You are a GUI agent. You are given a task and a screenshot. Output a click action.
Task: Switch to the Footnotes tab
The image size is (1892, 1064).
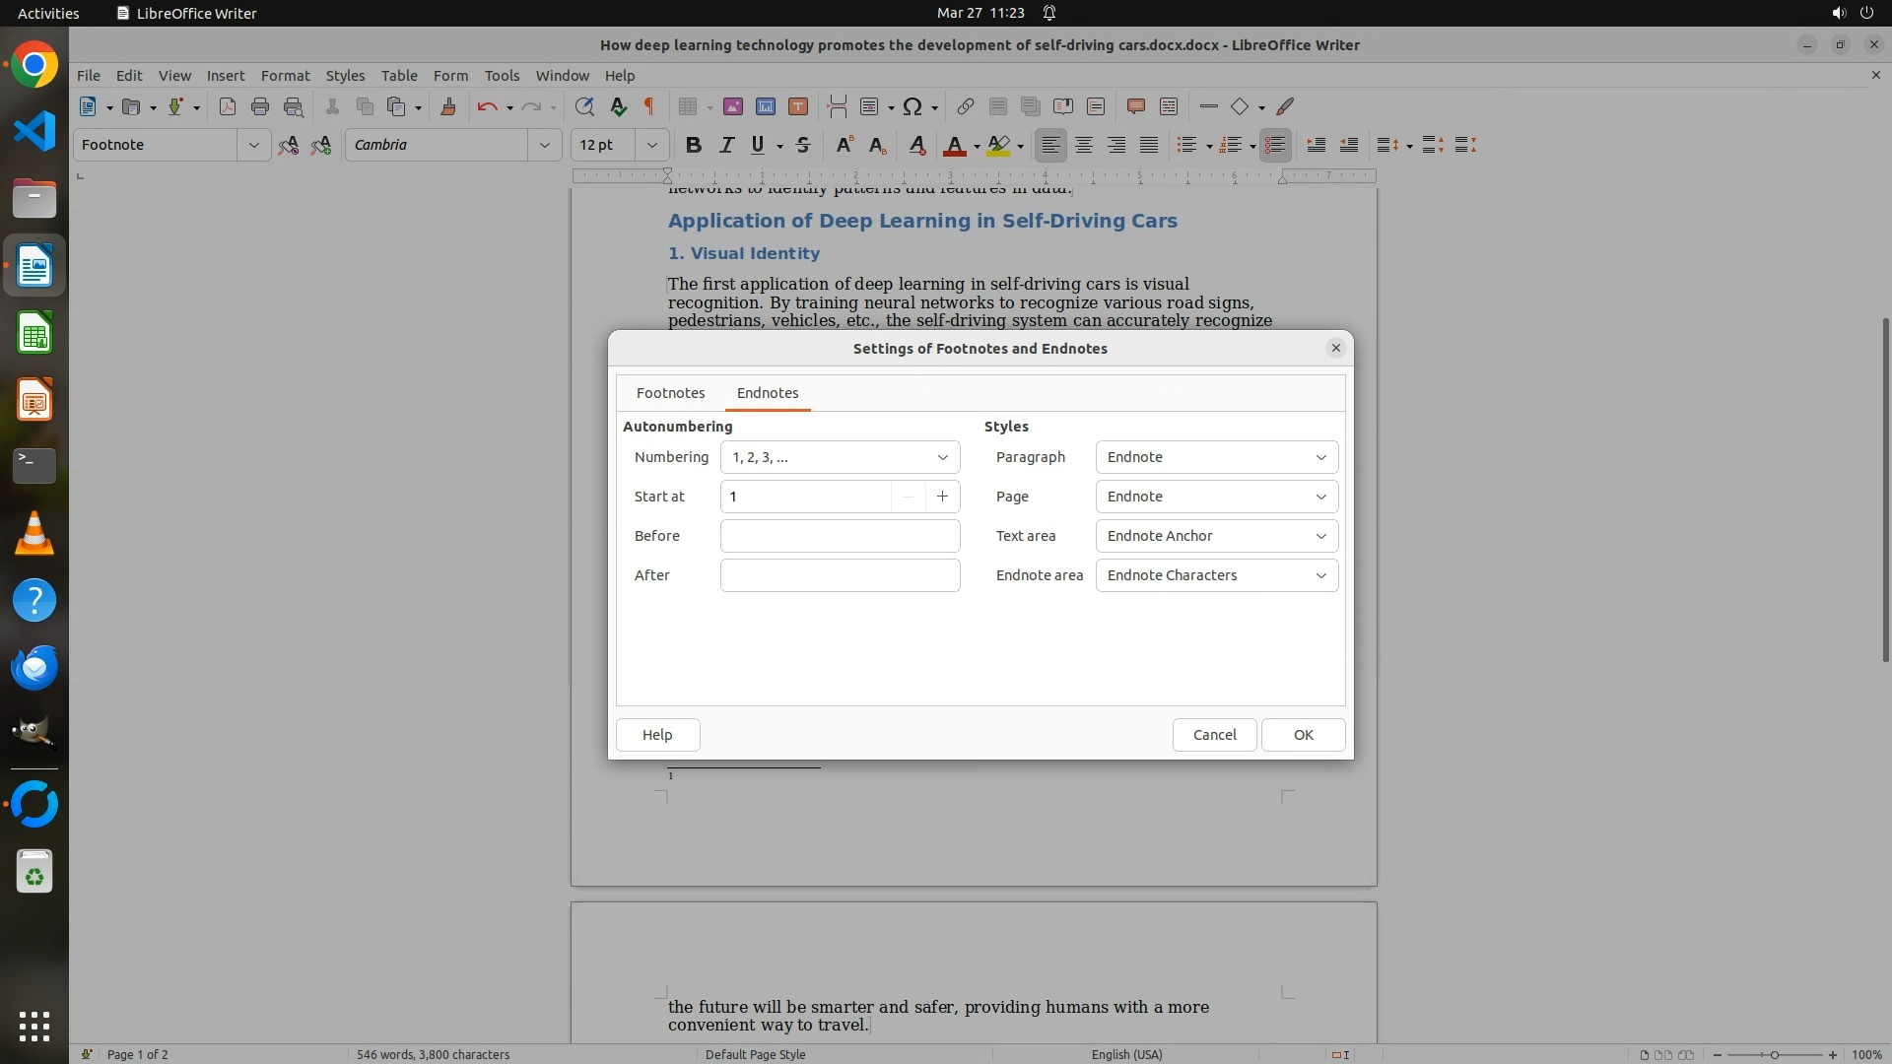(x=670, y=393)
